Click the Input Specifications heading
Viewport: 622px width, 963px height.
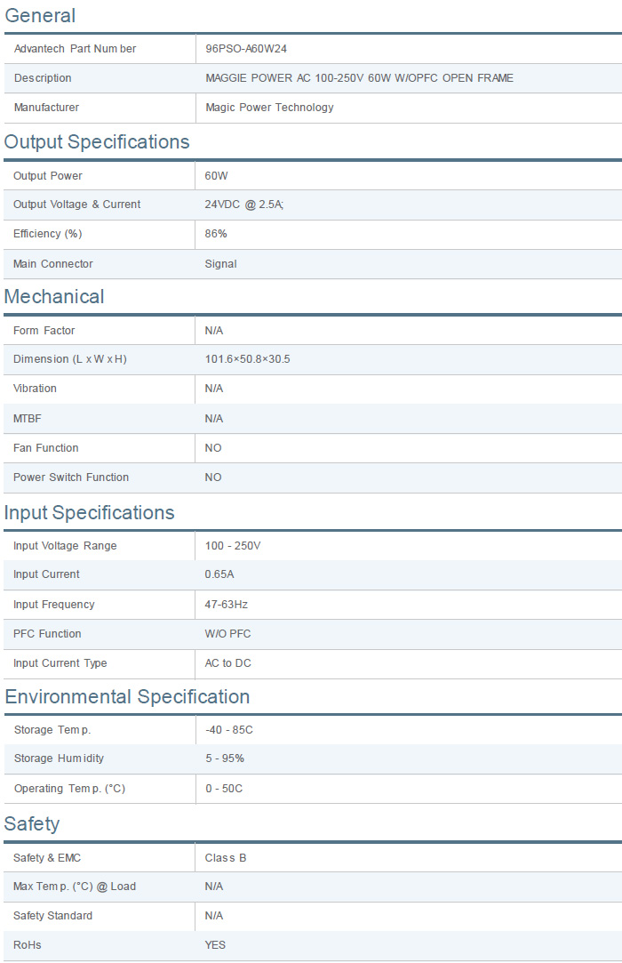89,513
